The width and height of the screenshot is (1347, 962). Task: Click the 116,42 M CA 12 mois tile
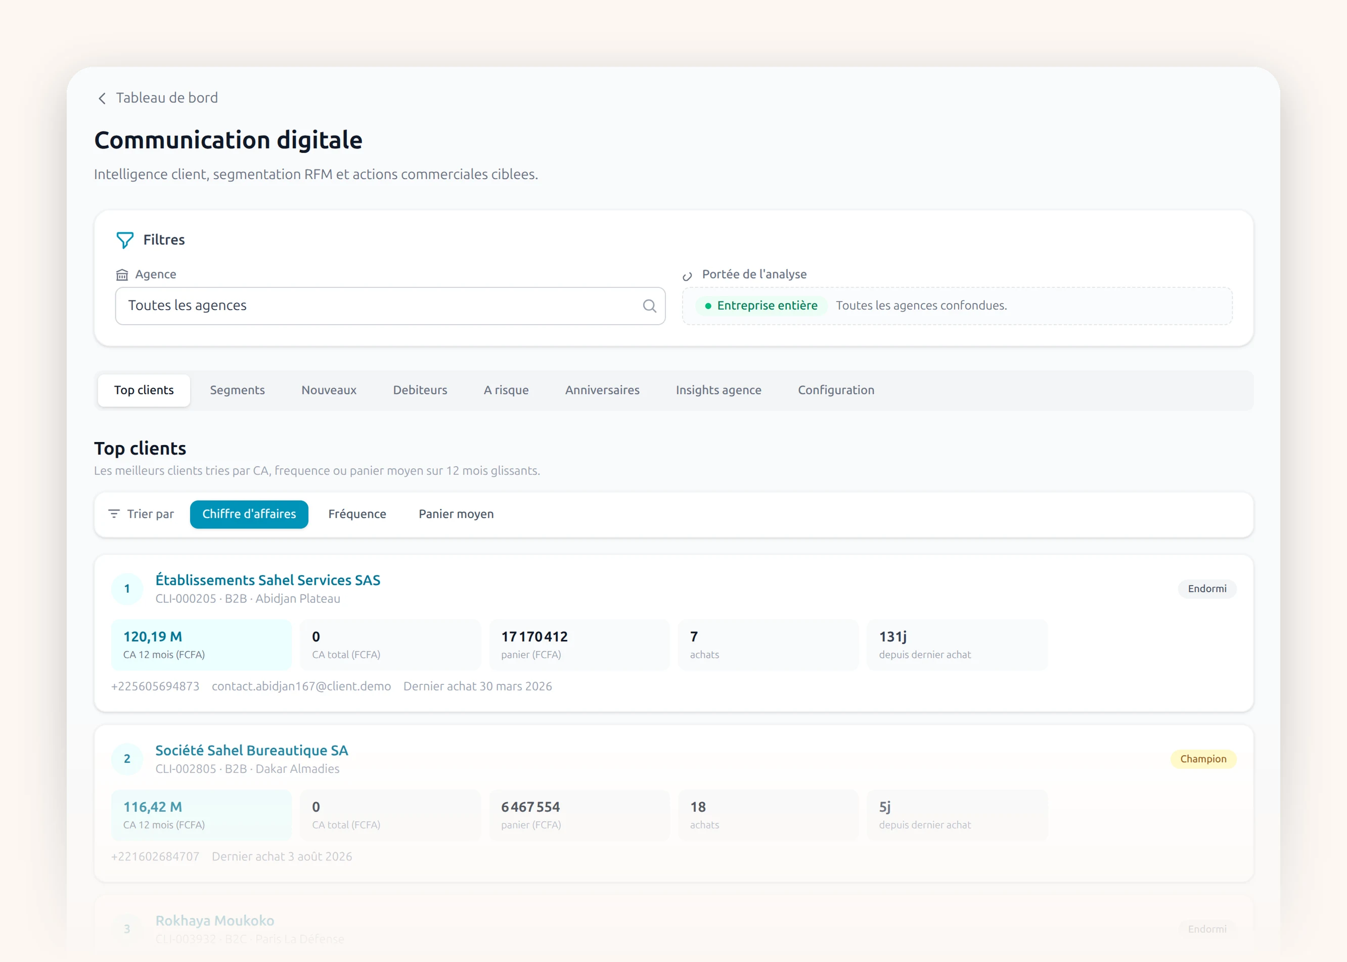201,814
